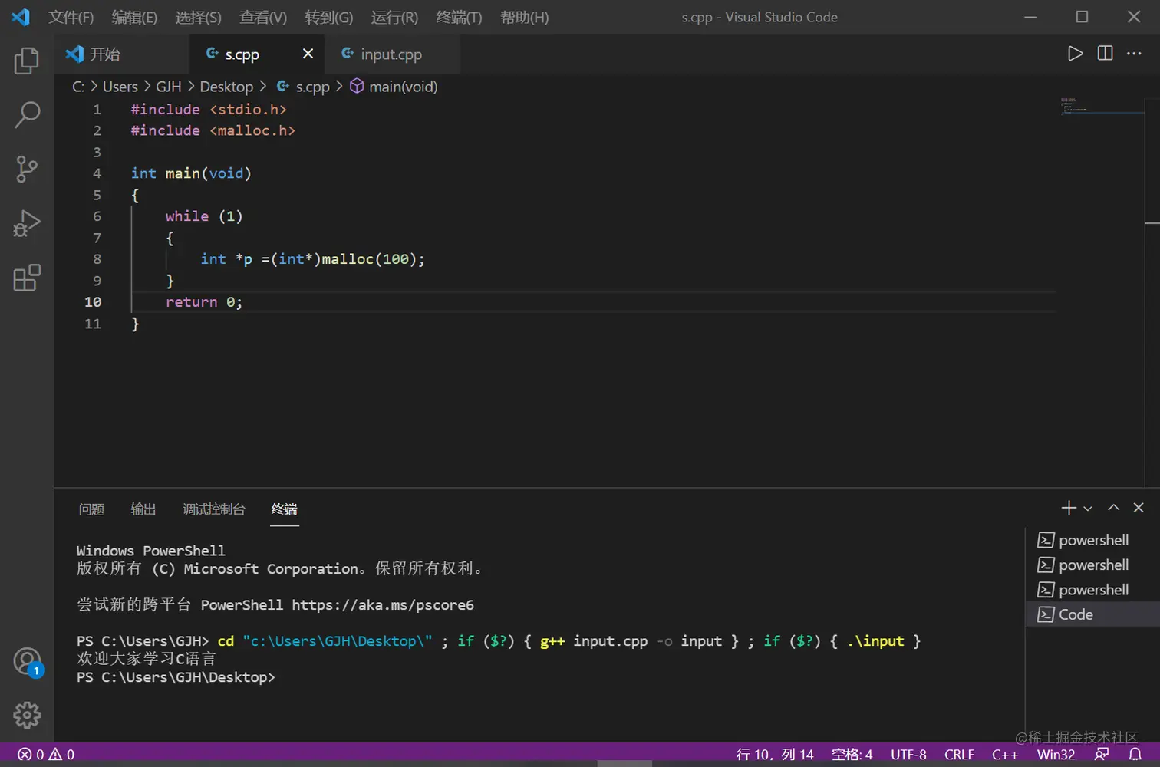Change indentation via 空格: 4

click(x=852, y=755)
